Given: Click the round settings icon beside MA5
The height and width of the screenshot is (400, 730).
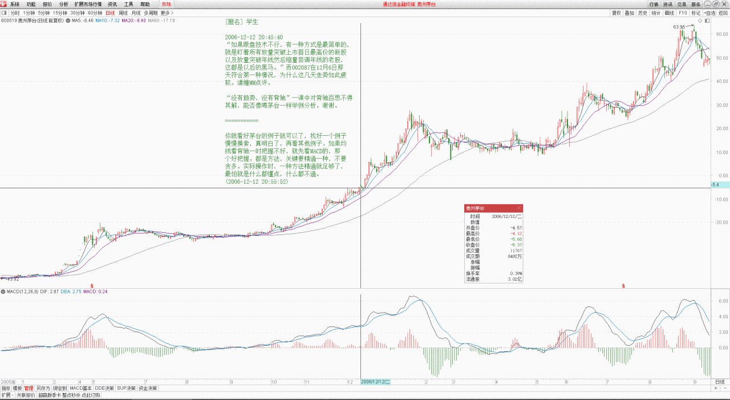Looking at the screenshot, I should point(68,21).
